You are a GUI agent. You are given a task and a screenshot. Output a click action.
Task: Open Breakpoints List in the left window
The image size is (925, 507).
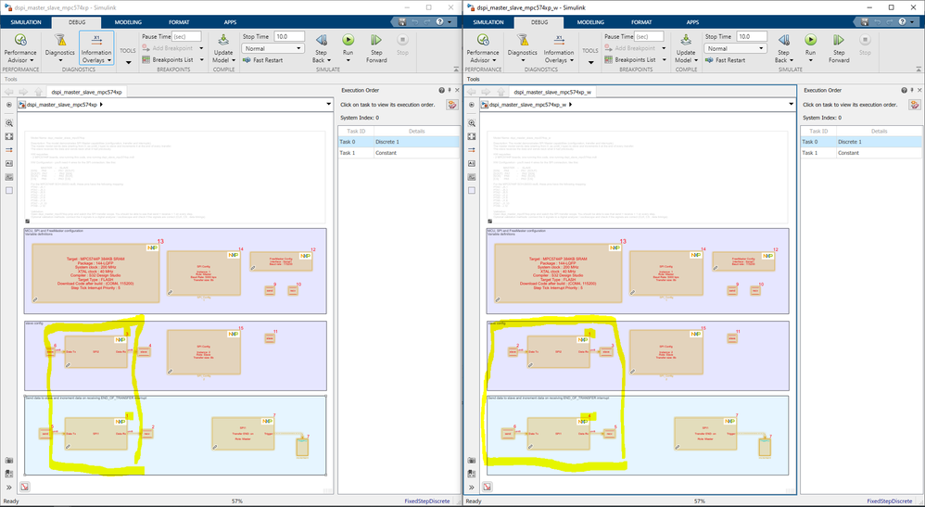click(x=168, y=59)
